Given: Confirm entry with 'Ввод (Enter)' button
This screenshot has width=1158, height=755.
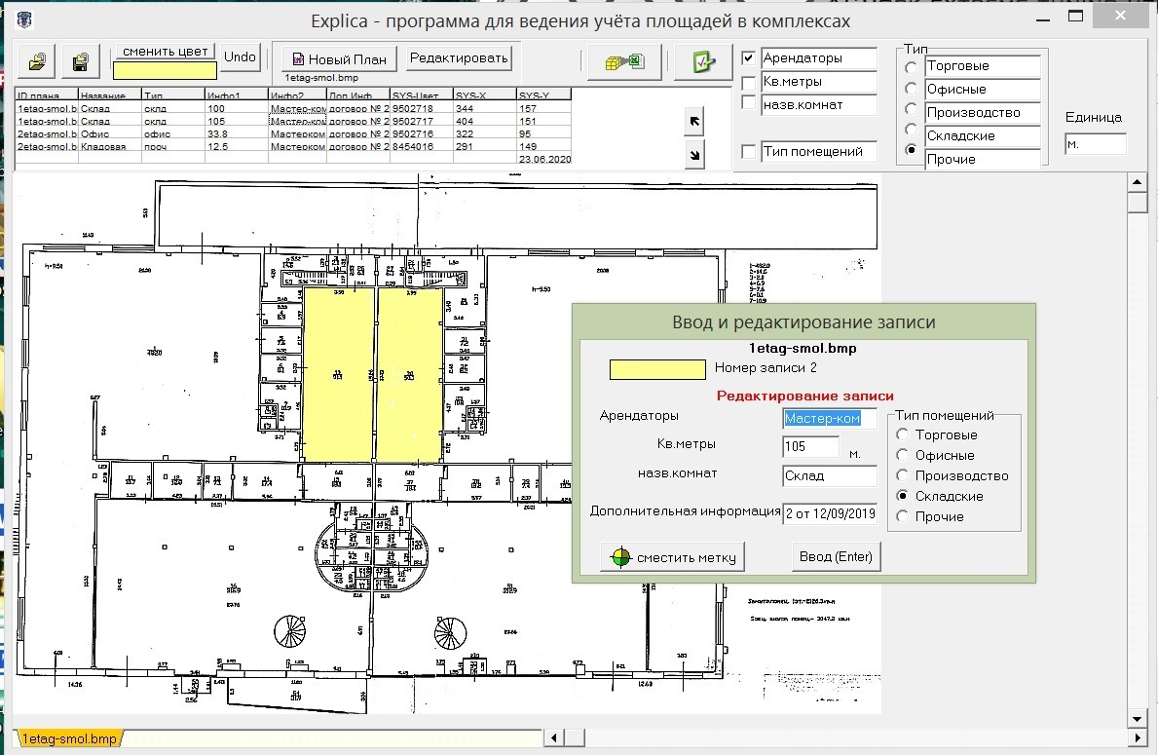Looking at the screenshot, I should tap(836, 557).
